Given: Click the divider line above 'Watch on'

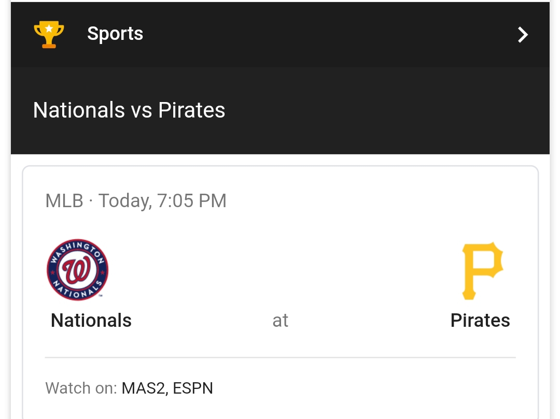Looking at the screenshot, I should pos(280,357).
